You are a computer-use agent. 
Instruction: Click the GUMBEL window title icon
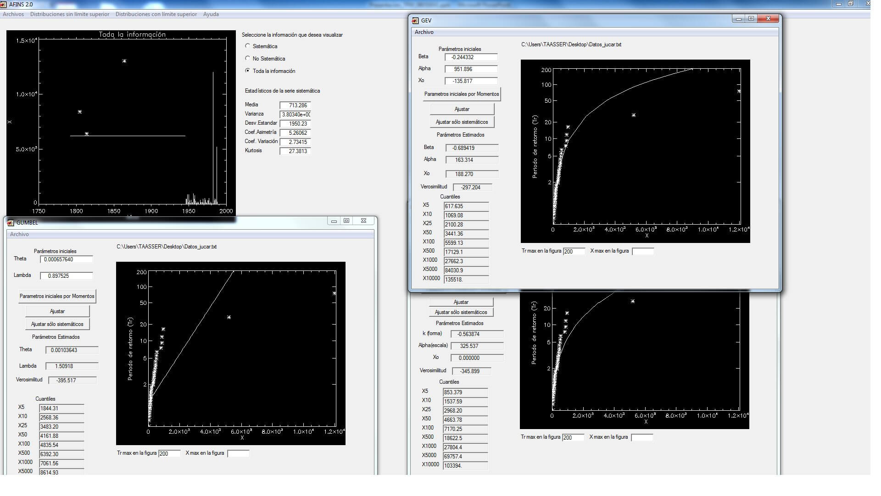coord(11,223)
